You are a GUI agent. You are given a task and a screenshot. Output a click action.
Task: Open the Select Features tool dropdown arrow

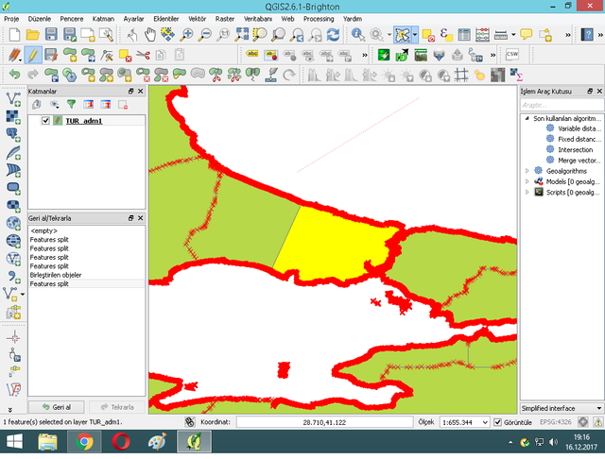click(415, 35)
